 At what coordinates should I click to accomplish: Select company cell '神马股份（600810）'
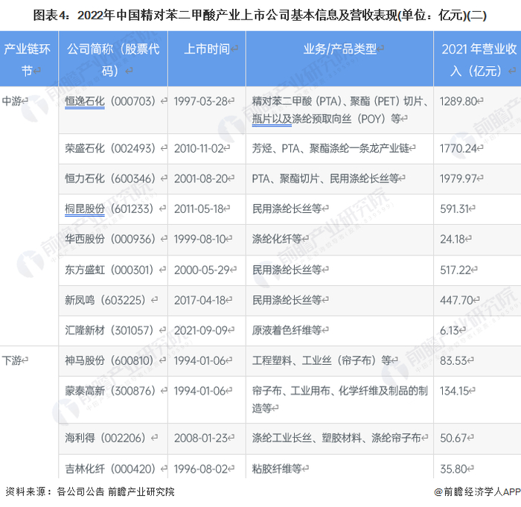coord(113,361)
